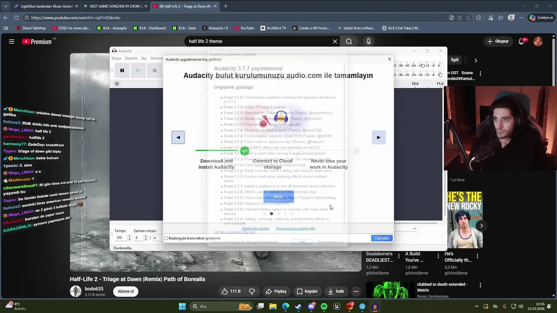
Task: Clear the YouTube search text
Action: [335, 41]
